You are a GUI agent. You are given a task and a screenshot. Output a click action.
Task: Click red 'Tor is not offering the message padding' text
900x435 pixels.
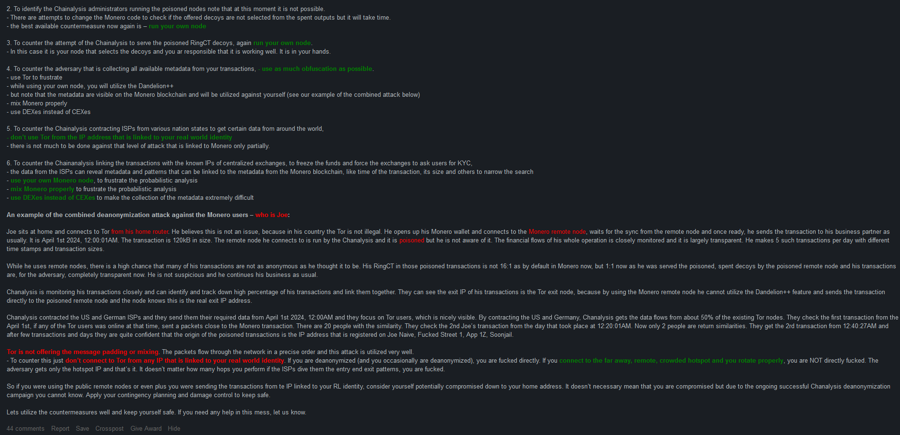(x=83, y=352)
